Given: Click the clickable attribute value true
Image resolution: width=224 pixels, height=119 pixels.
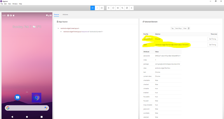Looking at the screenshot, I should click(x=156, y=89).
